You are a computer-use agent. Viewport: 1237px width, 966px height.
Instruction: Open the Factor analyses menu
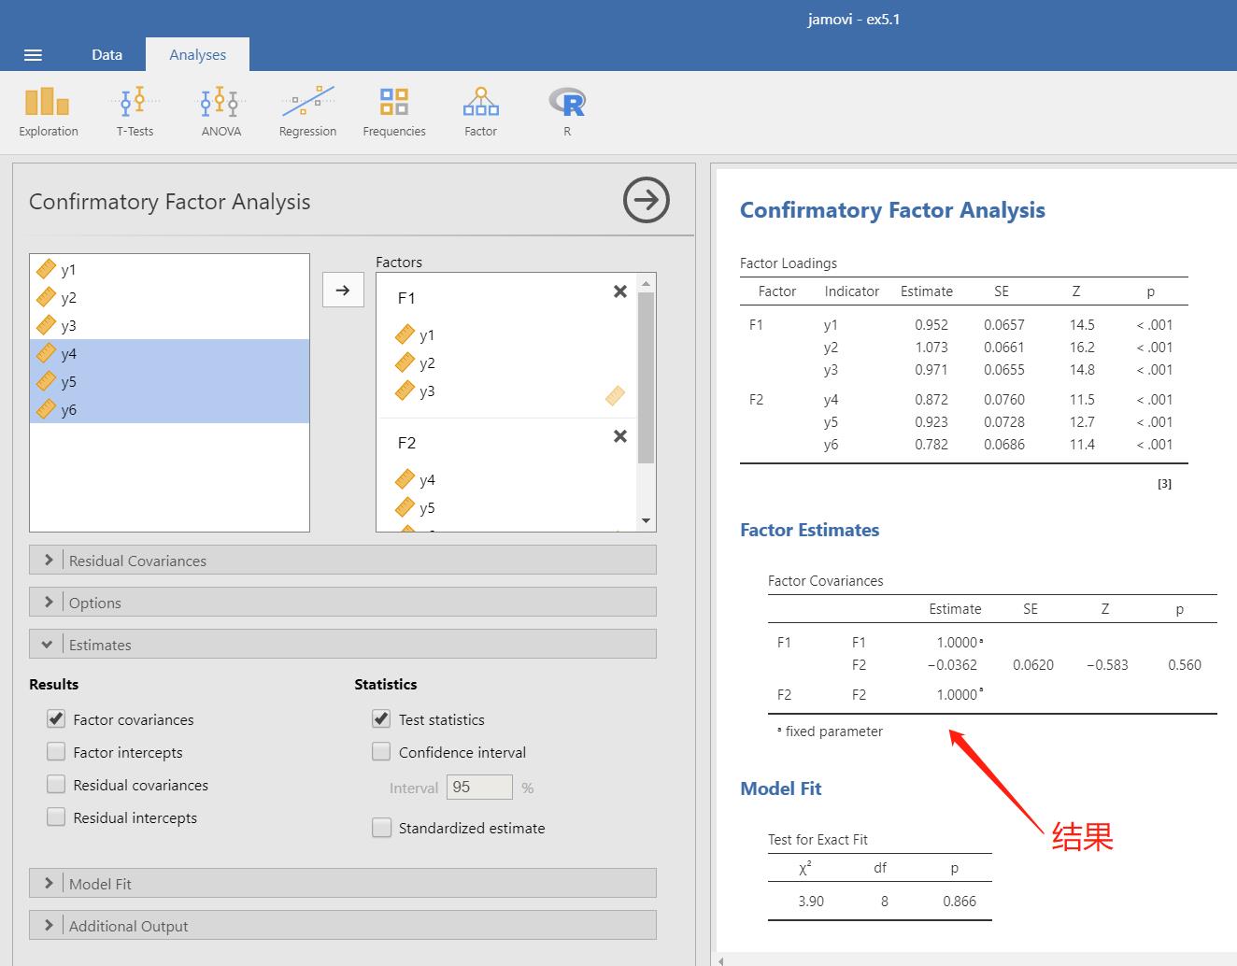coord(480,112)
